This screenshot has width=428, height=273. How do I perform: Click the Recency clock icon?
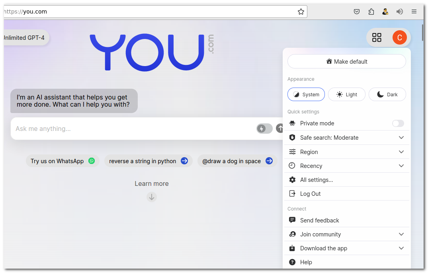[292, 166]
